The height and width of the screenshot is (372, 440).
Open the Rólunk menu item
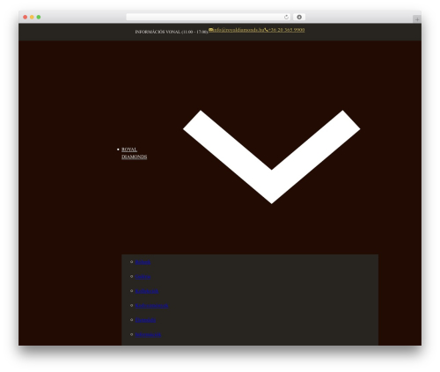click(143, 262)
